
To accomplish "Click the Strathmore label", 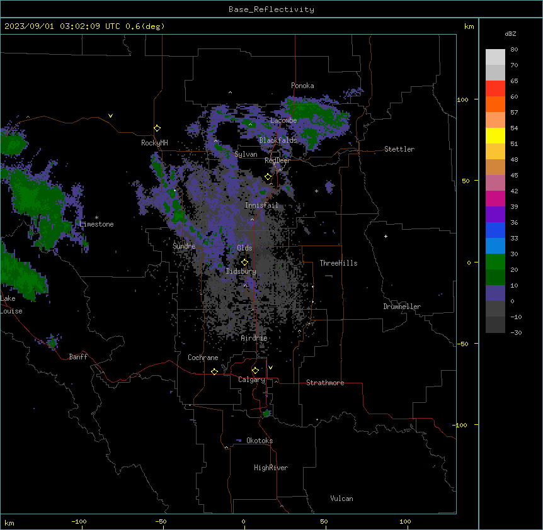I will coord(325,383).
